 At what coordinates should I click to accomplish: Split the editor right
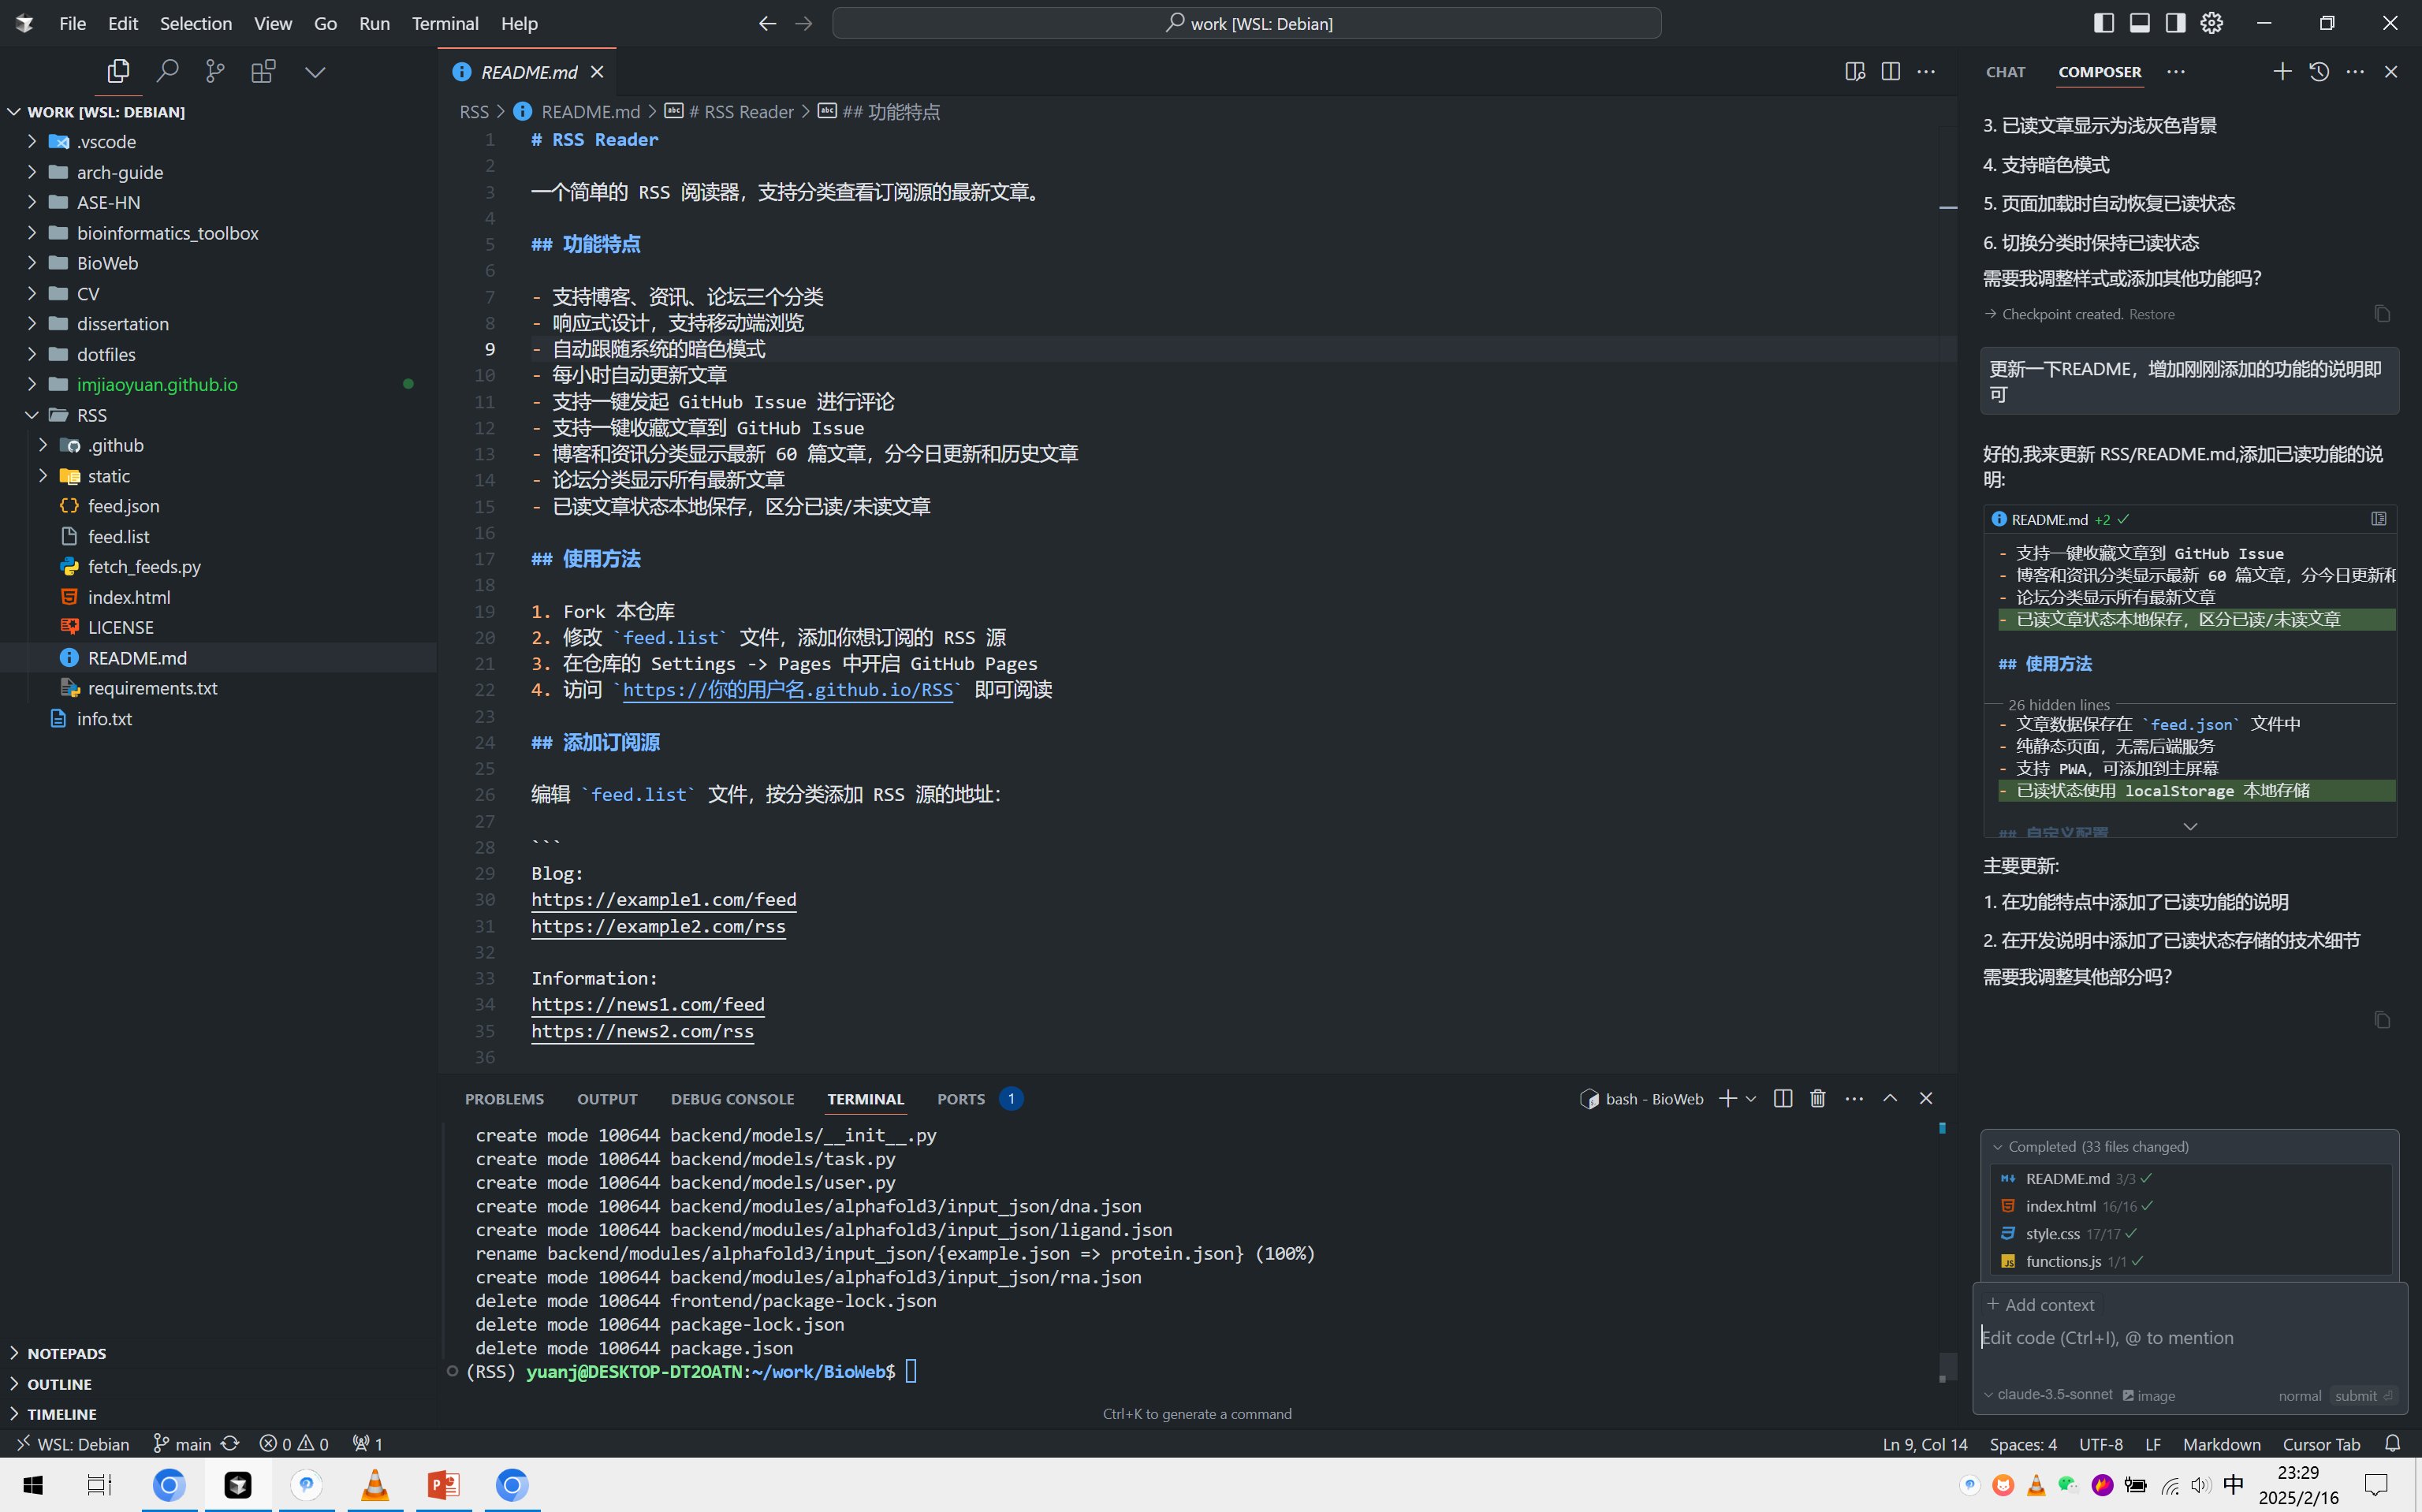coord(1890,71)
